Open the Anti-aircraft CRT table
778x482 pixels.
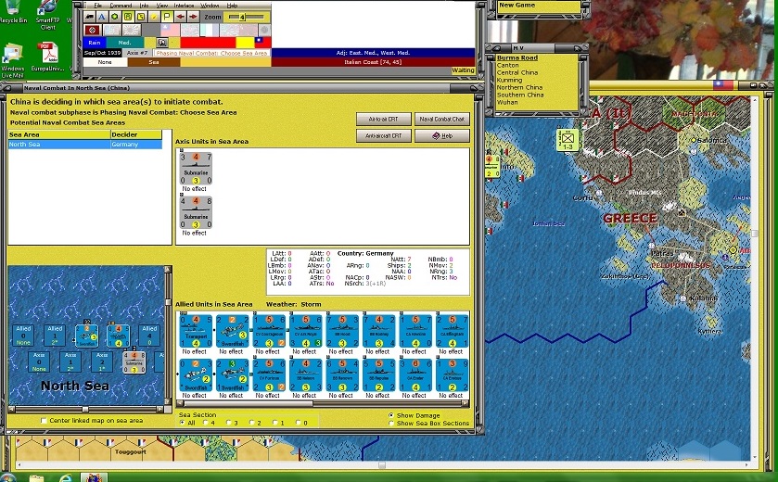[x=384, y=135]
